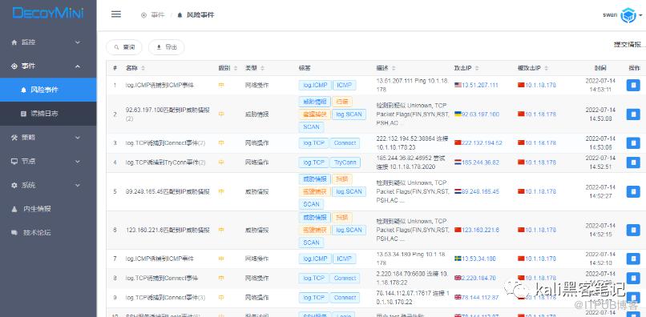
Task: Click the victim IP 10.1.18.178 in row 1
Action: pos(540,85)
